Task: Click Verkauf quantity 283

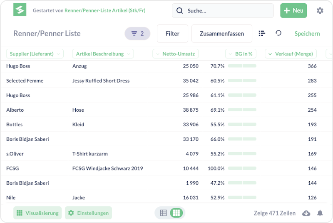Action: tap(312, 80)
